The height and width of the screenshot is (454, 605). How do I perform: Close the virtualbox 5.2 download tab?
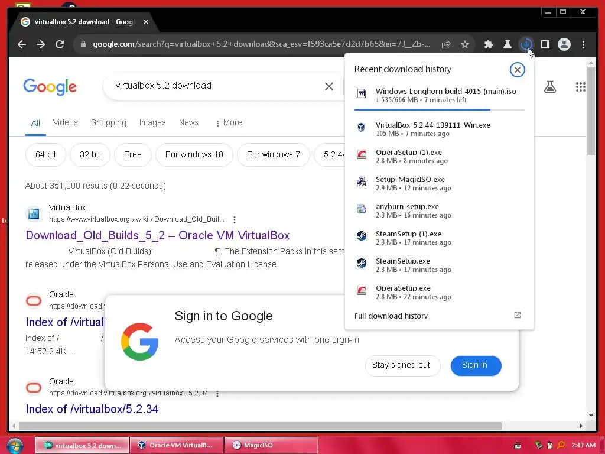point(146,22)
